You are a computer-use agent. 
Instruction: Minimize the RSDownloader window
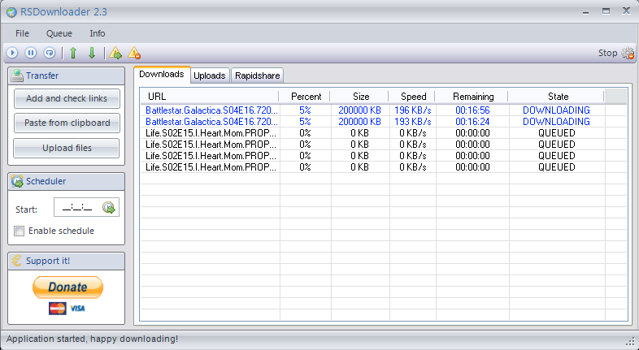(585, 12)
